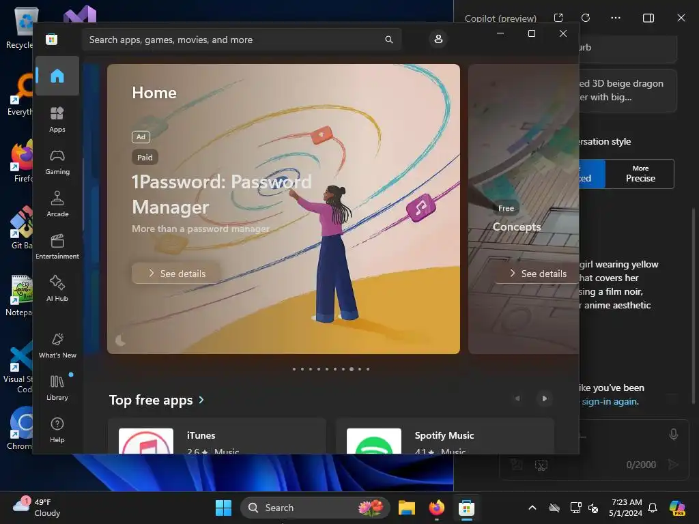
Task: Open the Apps section in sidebar
Action: point(57,119)
